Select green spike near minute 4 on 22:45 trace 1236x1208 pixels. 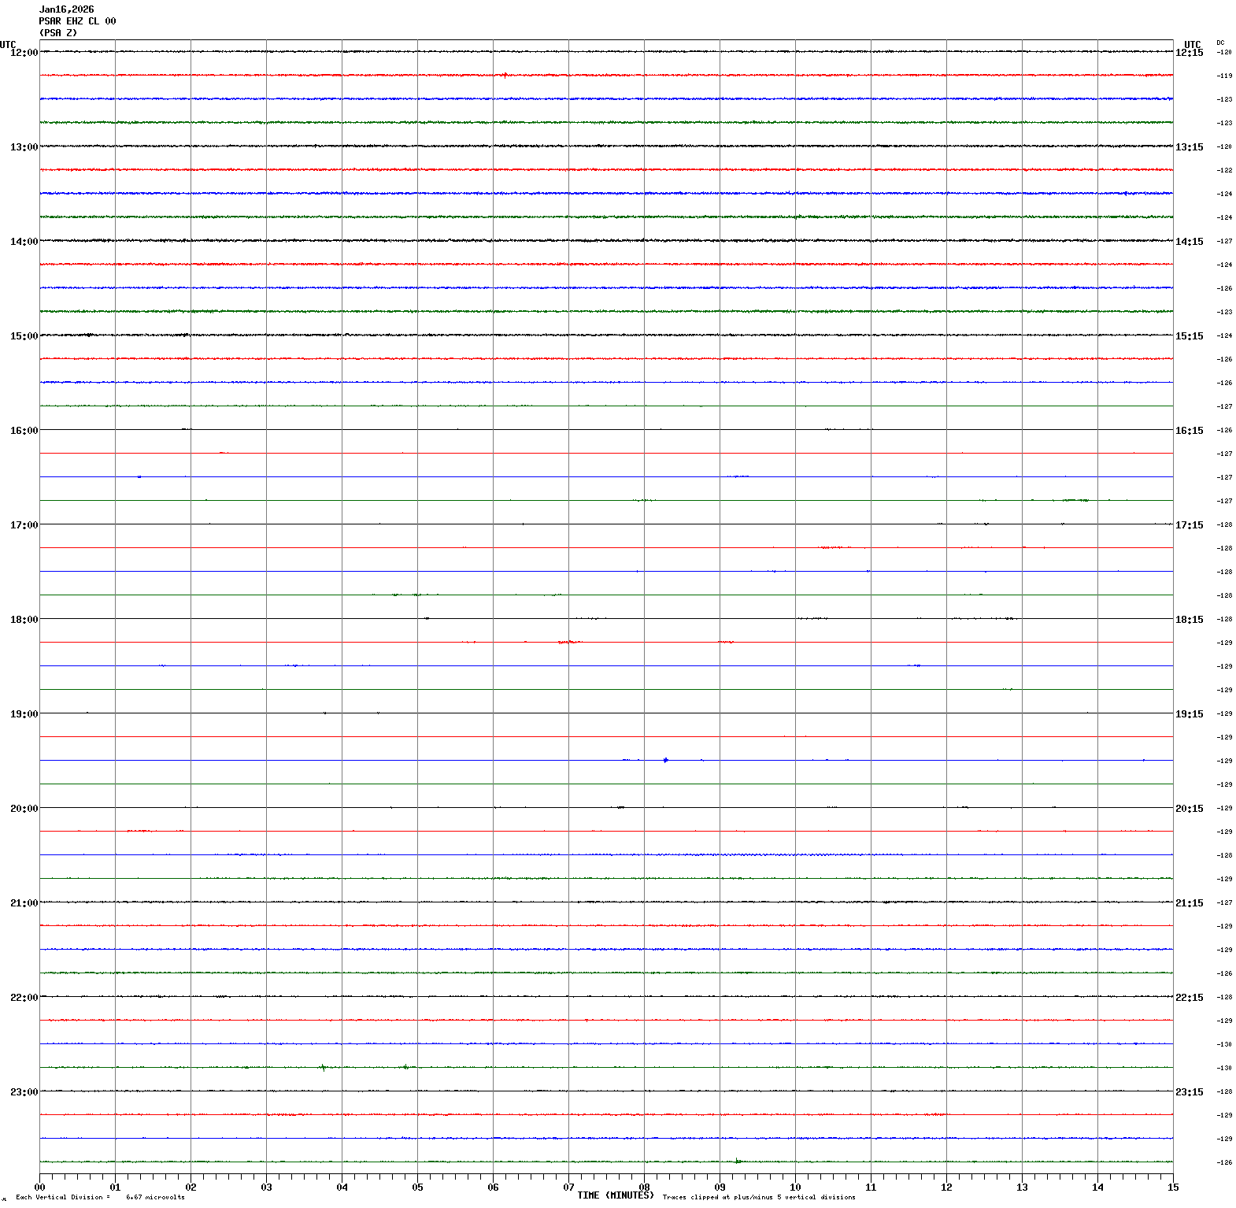click(x=323, y=1068)
